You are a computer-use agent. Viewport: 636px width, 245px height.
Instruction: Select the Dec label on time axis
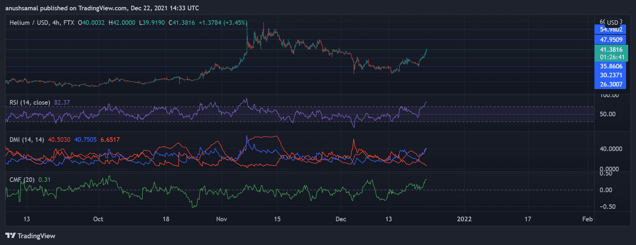[341, 219]
